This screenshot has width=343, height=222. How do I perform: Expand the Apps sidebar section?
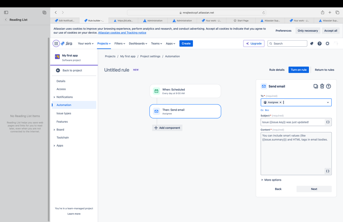coord(54,146)
